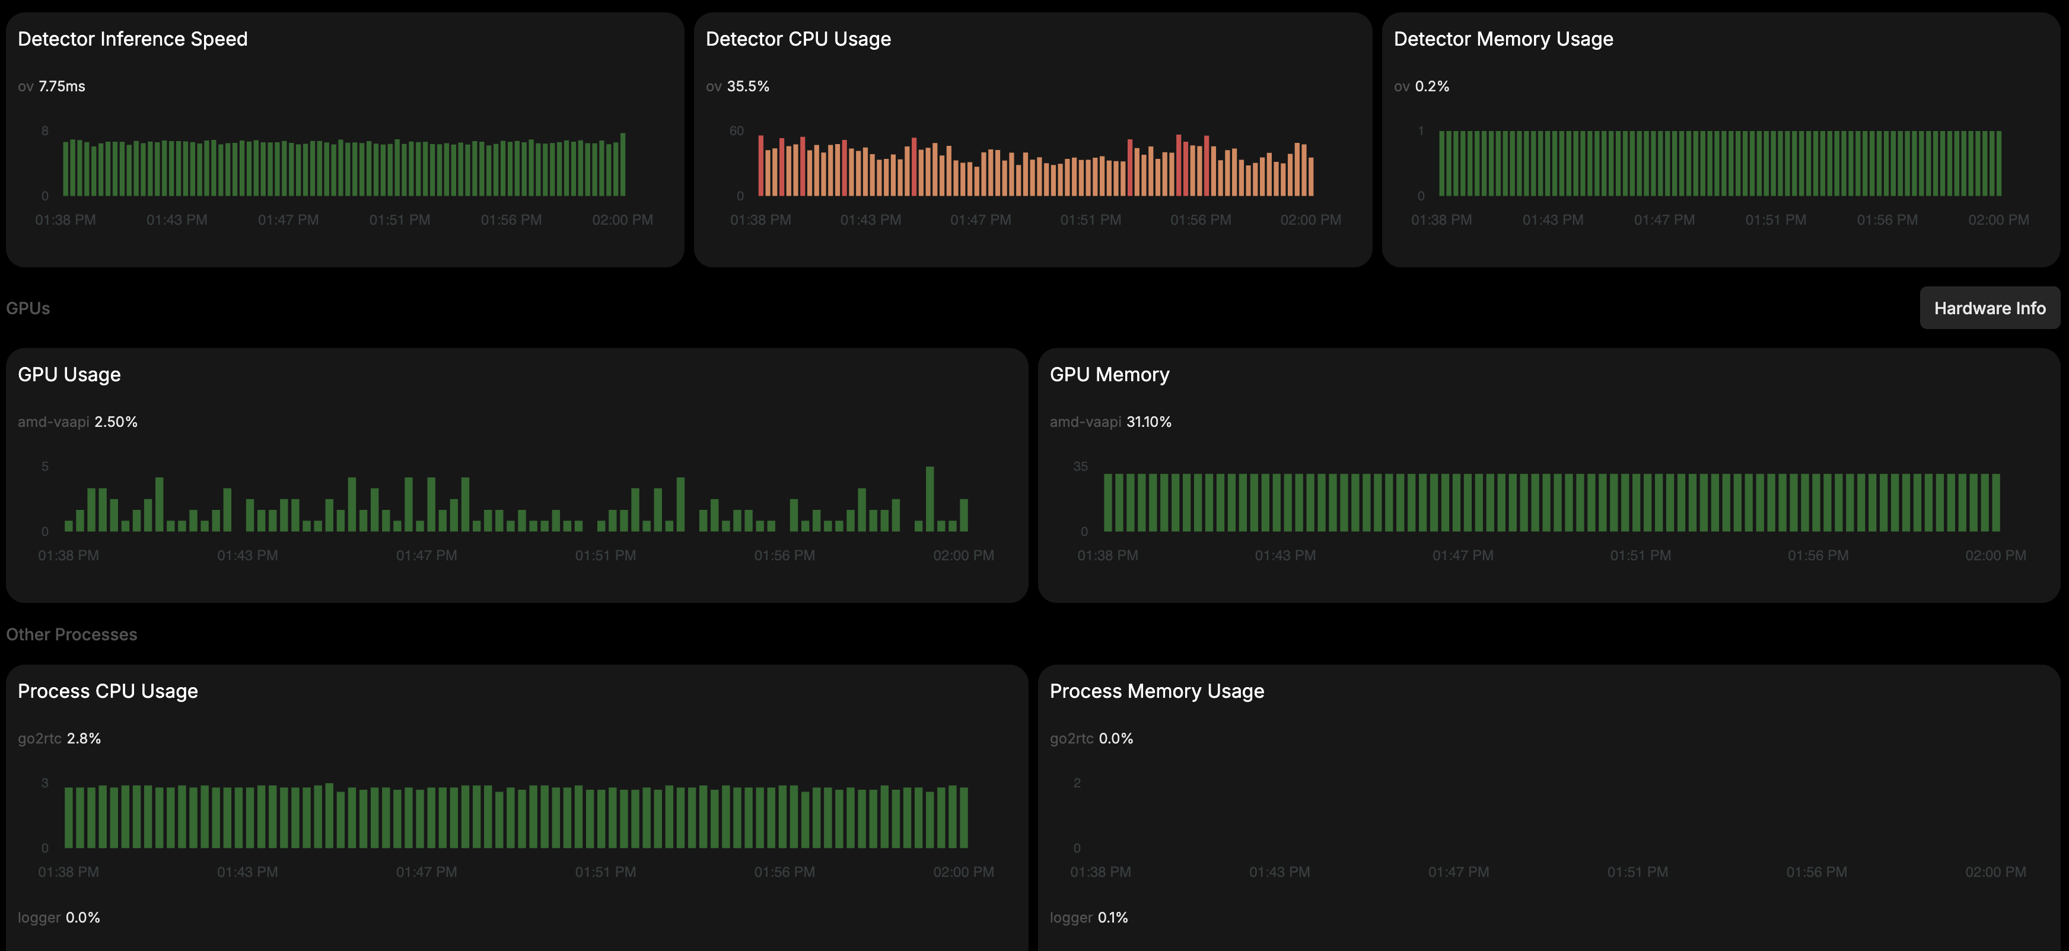Click the Detector CPU Usage chart title
Viewport: 2069px width, 951px height.
coord(798,39)
